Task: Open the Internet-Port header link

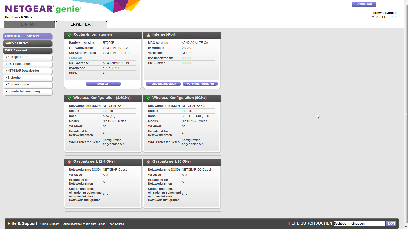Action: [164, 34]
